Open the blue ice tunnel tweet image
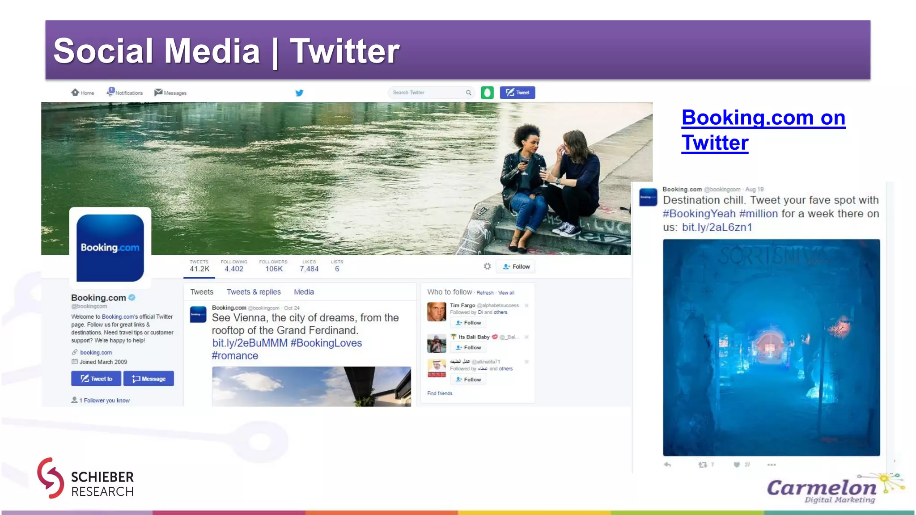The width and height of the screenshot is (916, 515). click(772, 347)
